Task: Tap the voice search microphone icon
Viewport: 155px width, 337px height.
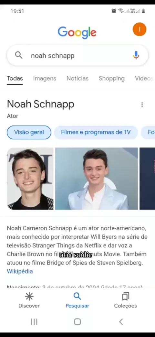Action: click(136, 55)
